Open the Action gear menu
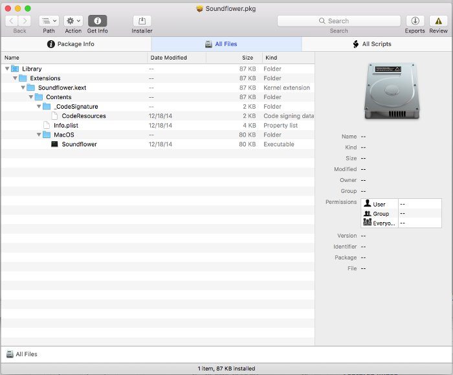453x375 pixels. (73, 21)
